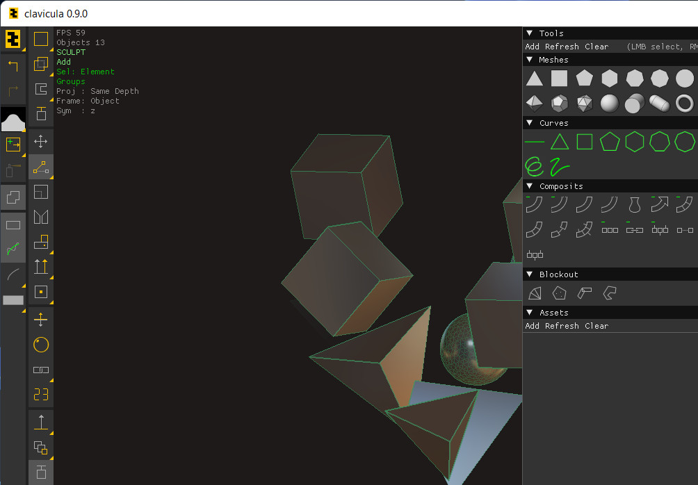The width and height of the screenshot is (698, 485).
Task: Collapse the Meshes section
Action: [610, 60]
